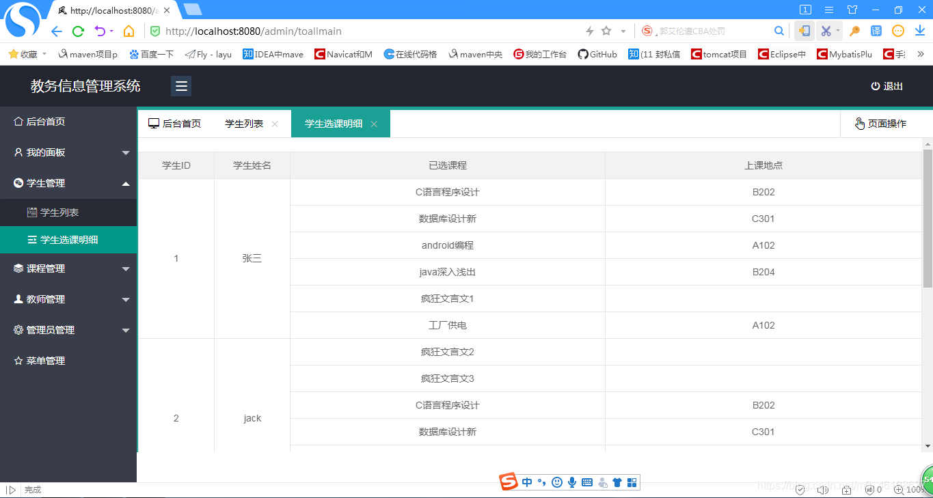Open the input method emoji smiley icon
The height and width of the screenshot is (498, 933).
[x=557, y=482]
